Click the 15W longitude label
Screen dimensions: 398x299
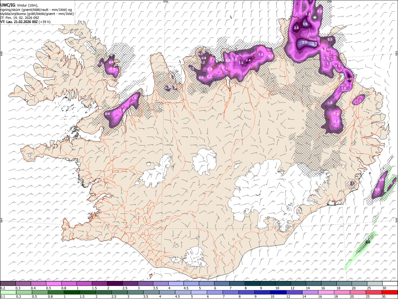pos(330,2)
